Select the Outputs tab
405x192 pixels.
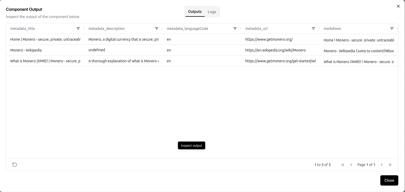195,12
